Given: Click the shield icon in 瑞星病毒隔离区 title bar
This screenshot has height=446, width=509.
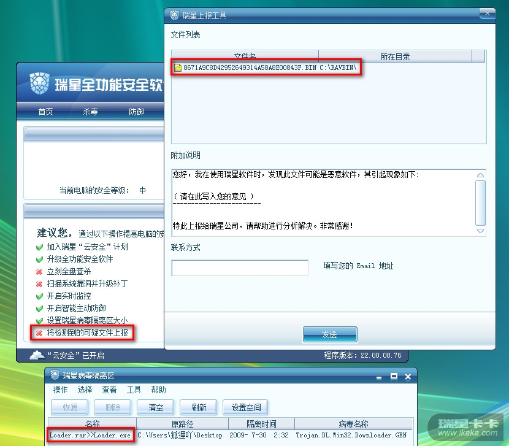Looking at the screenshot, I should click(55, 375).
